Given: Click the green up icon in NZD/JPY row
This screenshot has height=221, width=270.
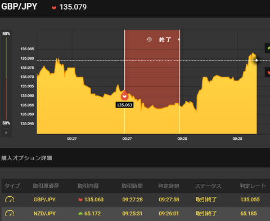Looking at the screenshot, I should tap(80, 214).
